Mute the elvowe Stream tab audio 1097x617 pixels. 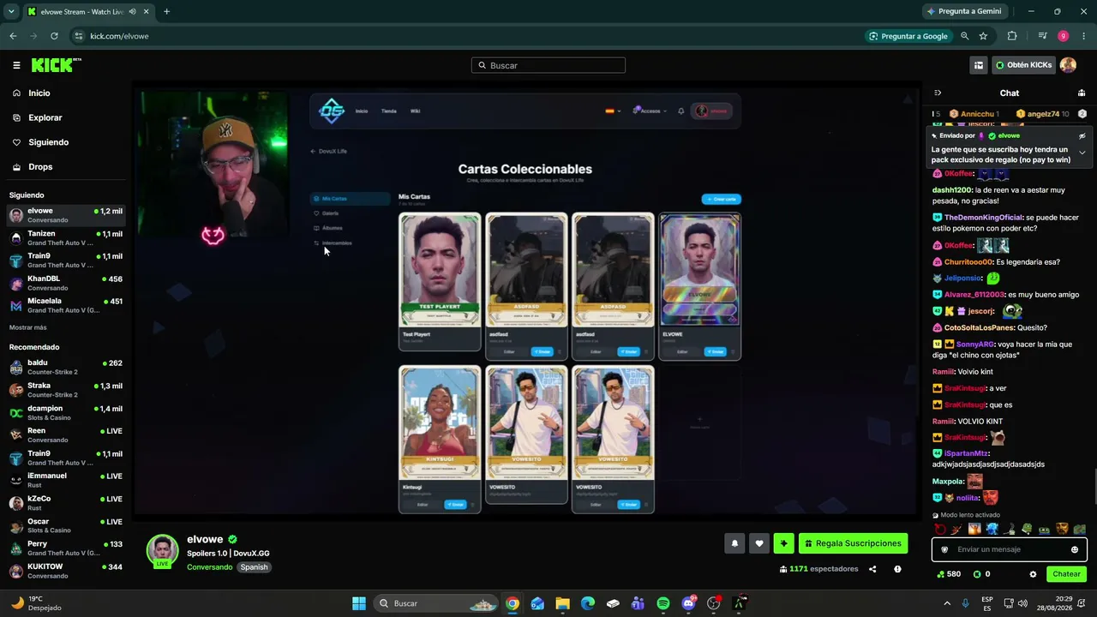click(x=132, y=12)
